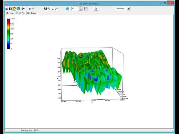Click the blue minus zoom icon
This screenshot has width=179, height=134.
pyautogui.click(x=33, y=9)
